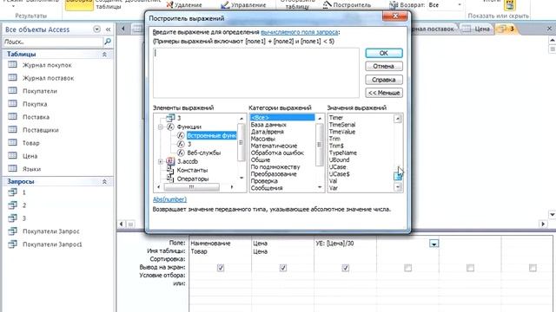Open the Покупка table icon

tap(12, 104)
